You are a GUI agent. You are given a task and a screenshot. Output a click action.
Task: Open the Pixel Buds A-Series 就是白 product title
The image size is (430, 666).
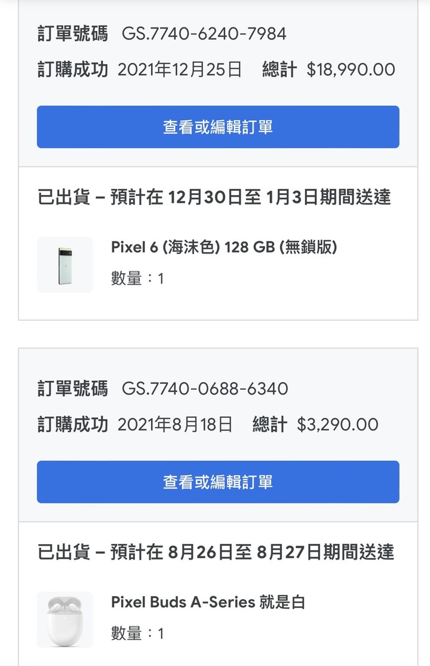tap(208, 602)
